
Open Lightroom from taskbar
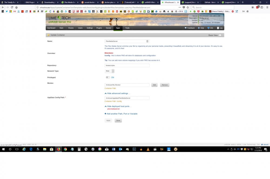click(x=134, y=149)
